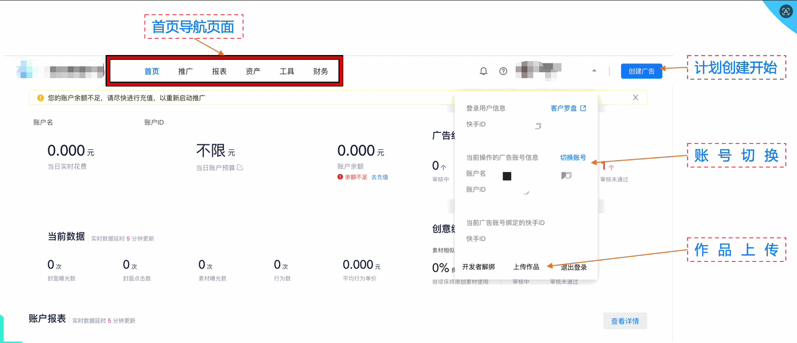Click the 去充值 link
Image resolution: width=797 pixels, height=343 pixels.
[380, 177]
